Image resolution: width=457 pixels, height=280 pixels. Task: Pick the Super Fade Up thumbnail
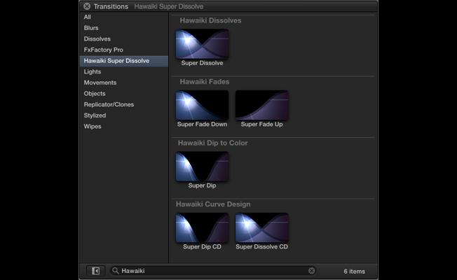pyautogui.click(x=262, y=105)
